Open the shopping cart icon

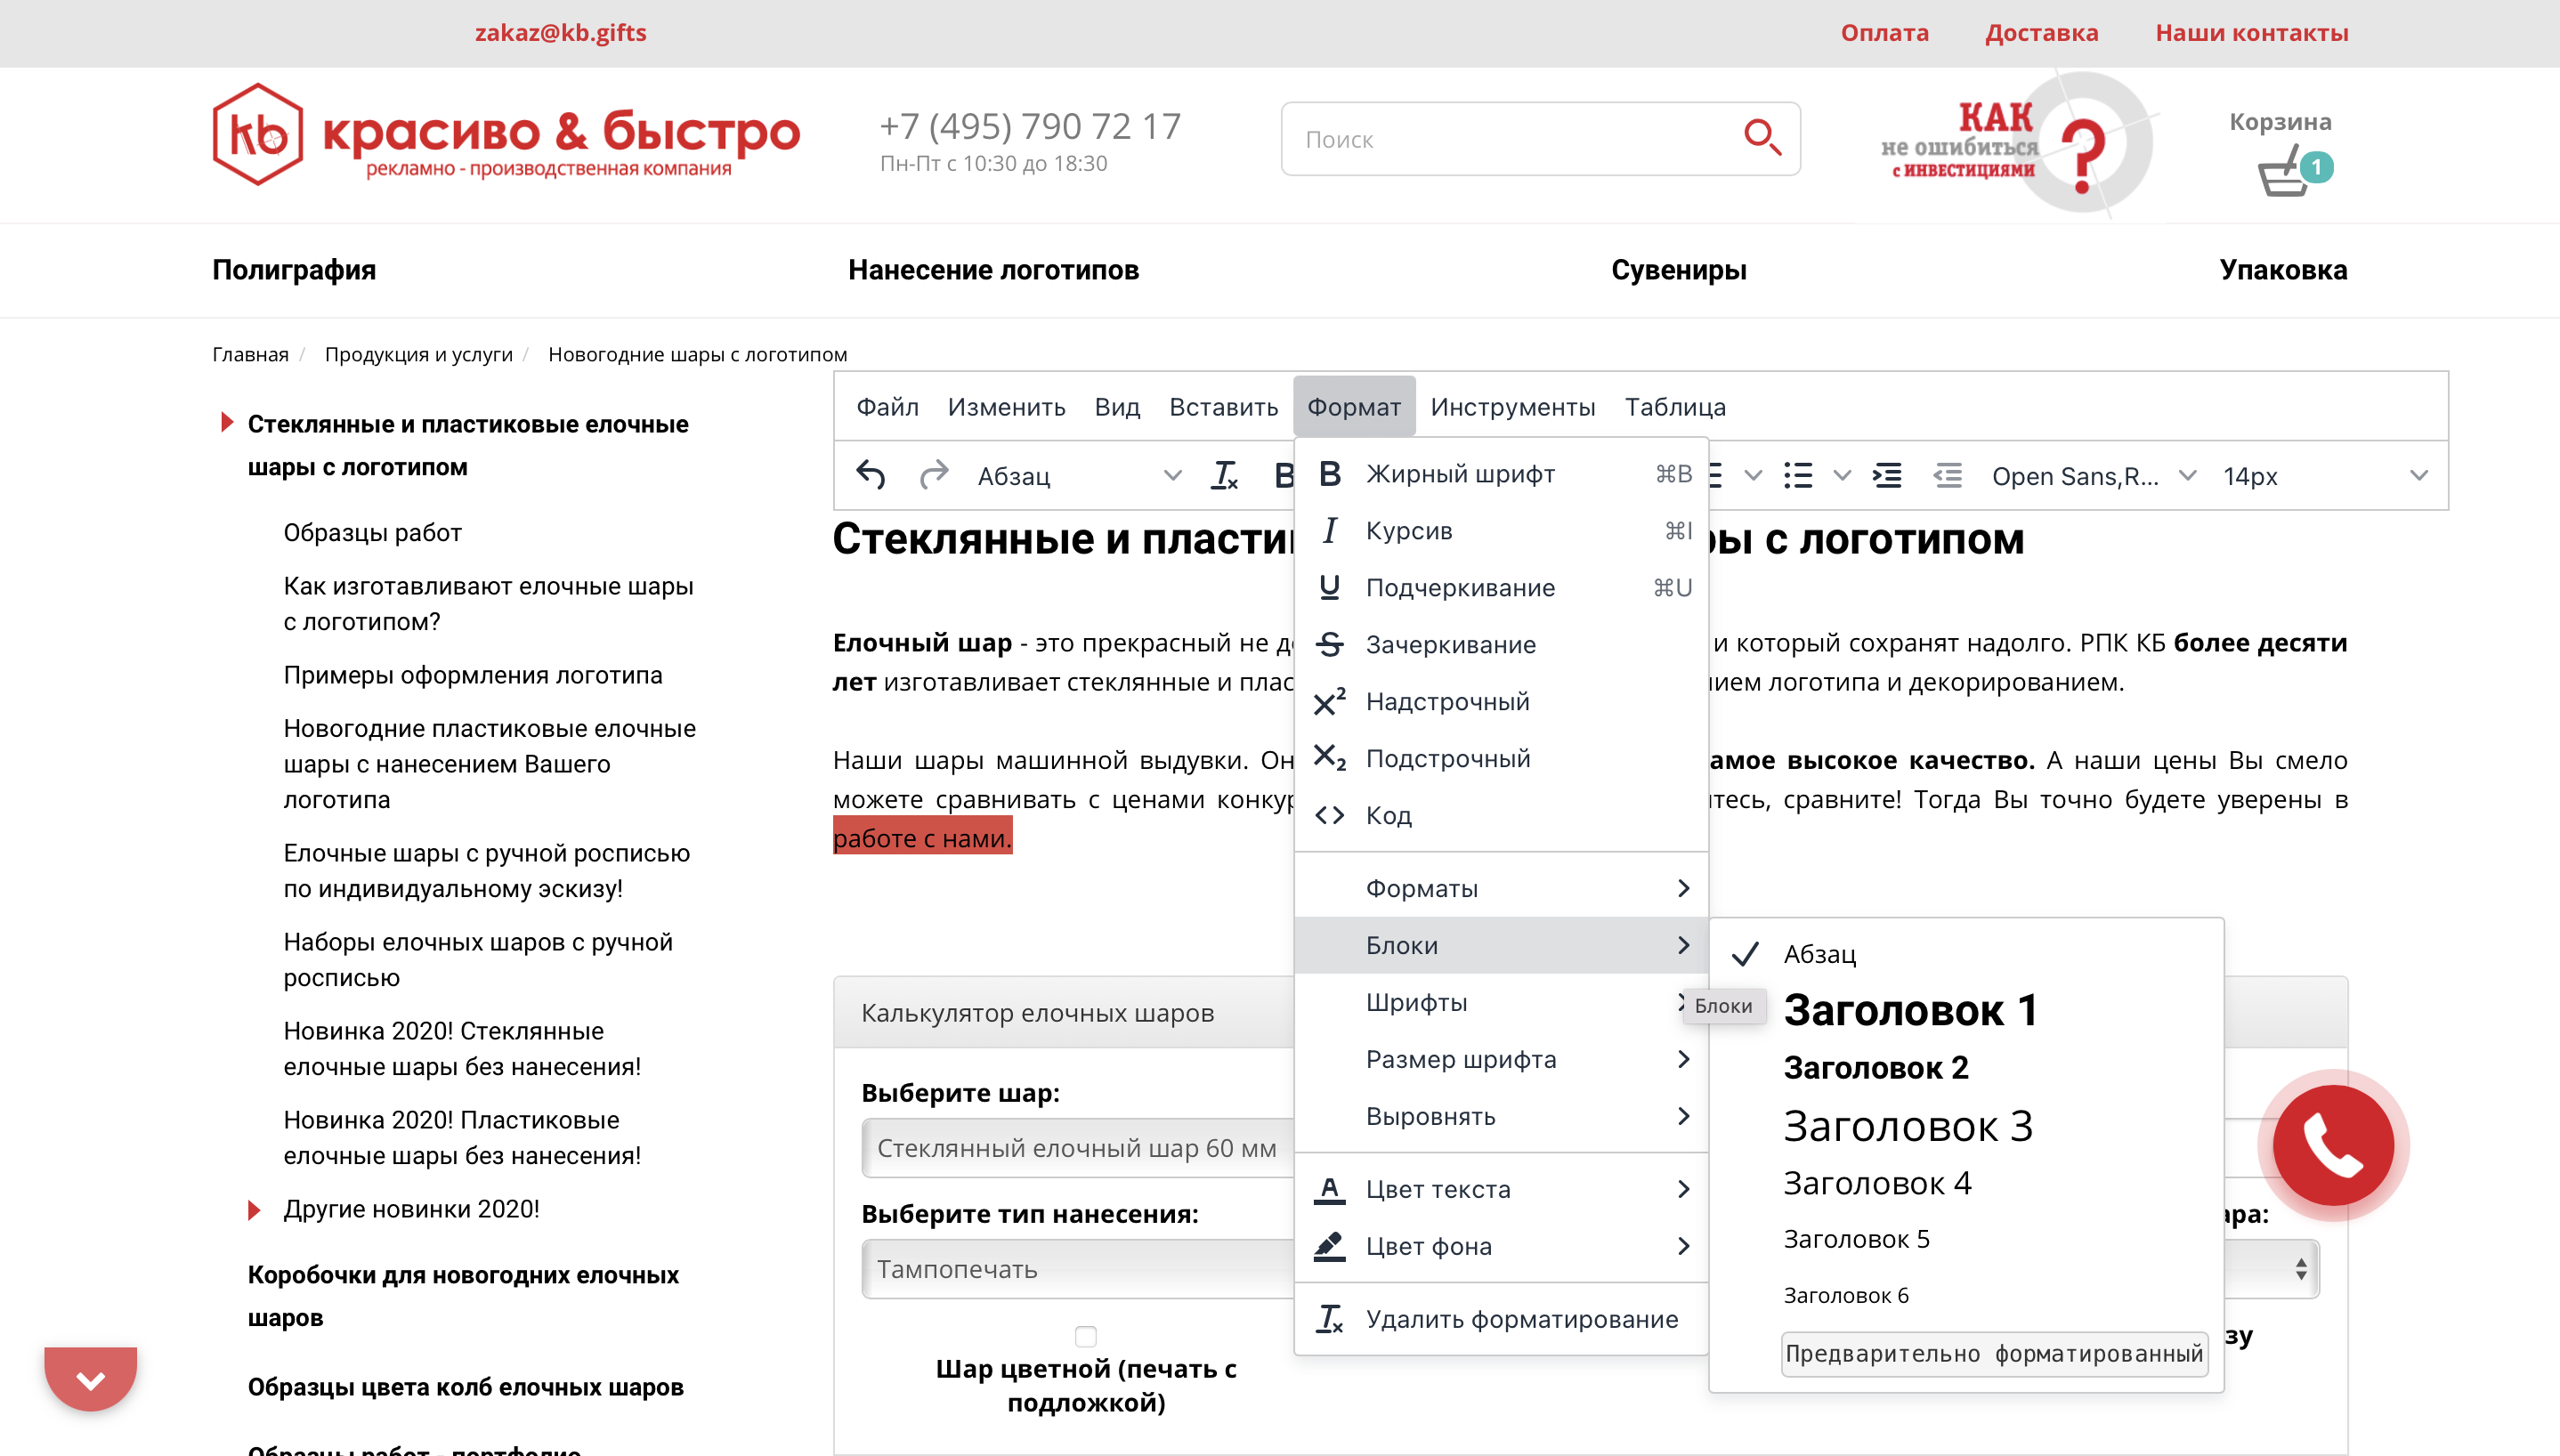click(x=2294, y=172)
